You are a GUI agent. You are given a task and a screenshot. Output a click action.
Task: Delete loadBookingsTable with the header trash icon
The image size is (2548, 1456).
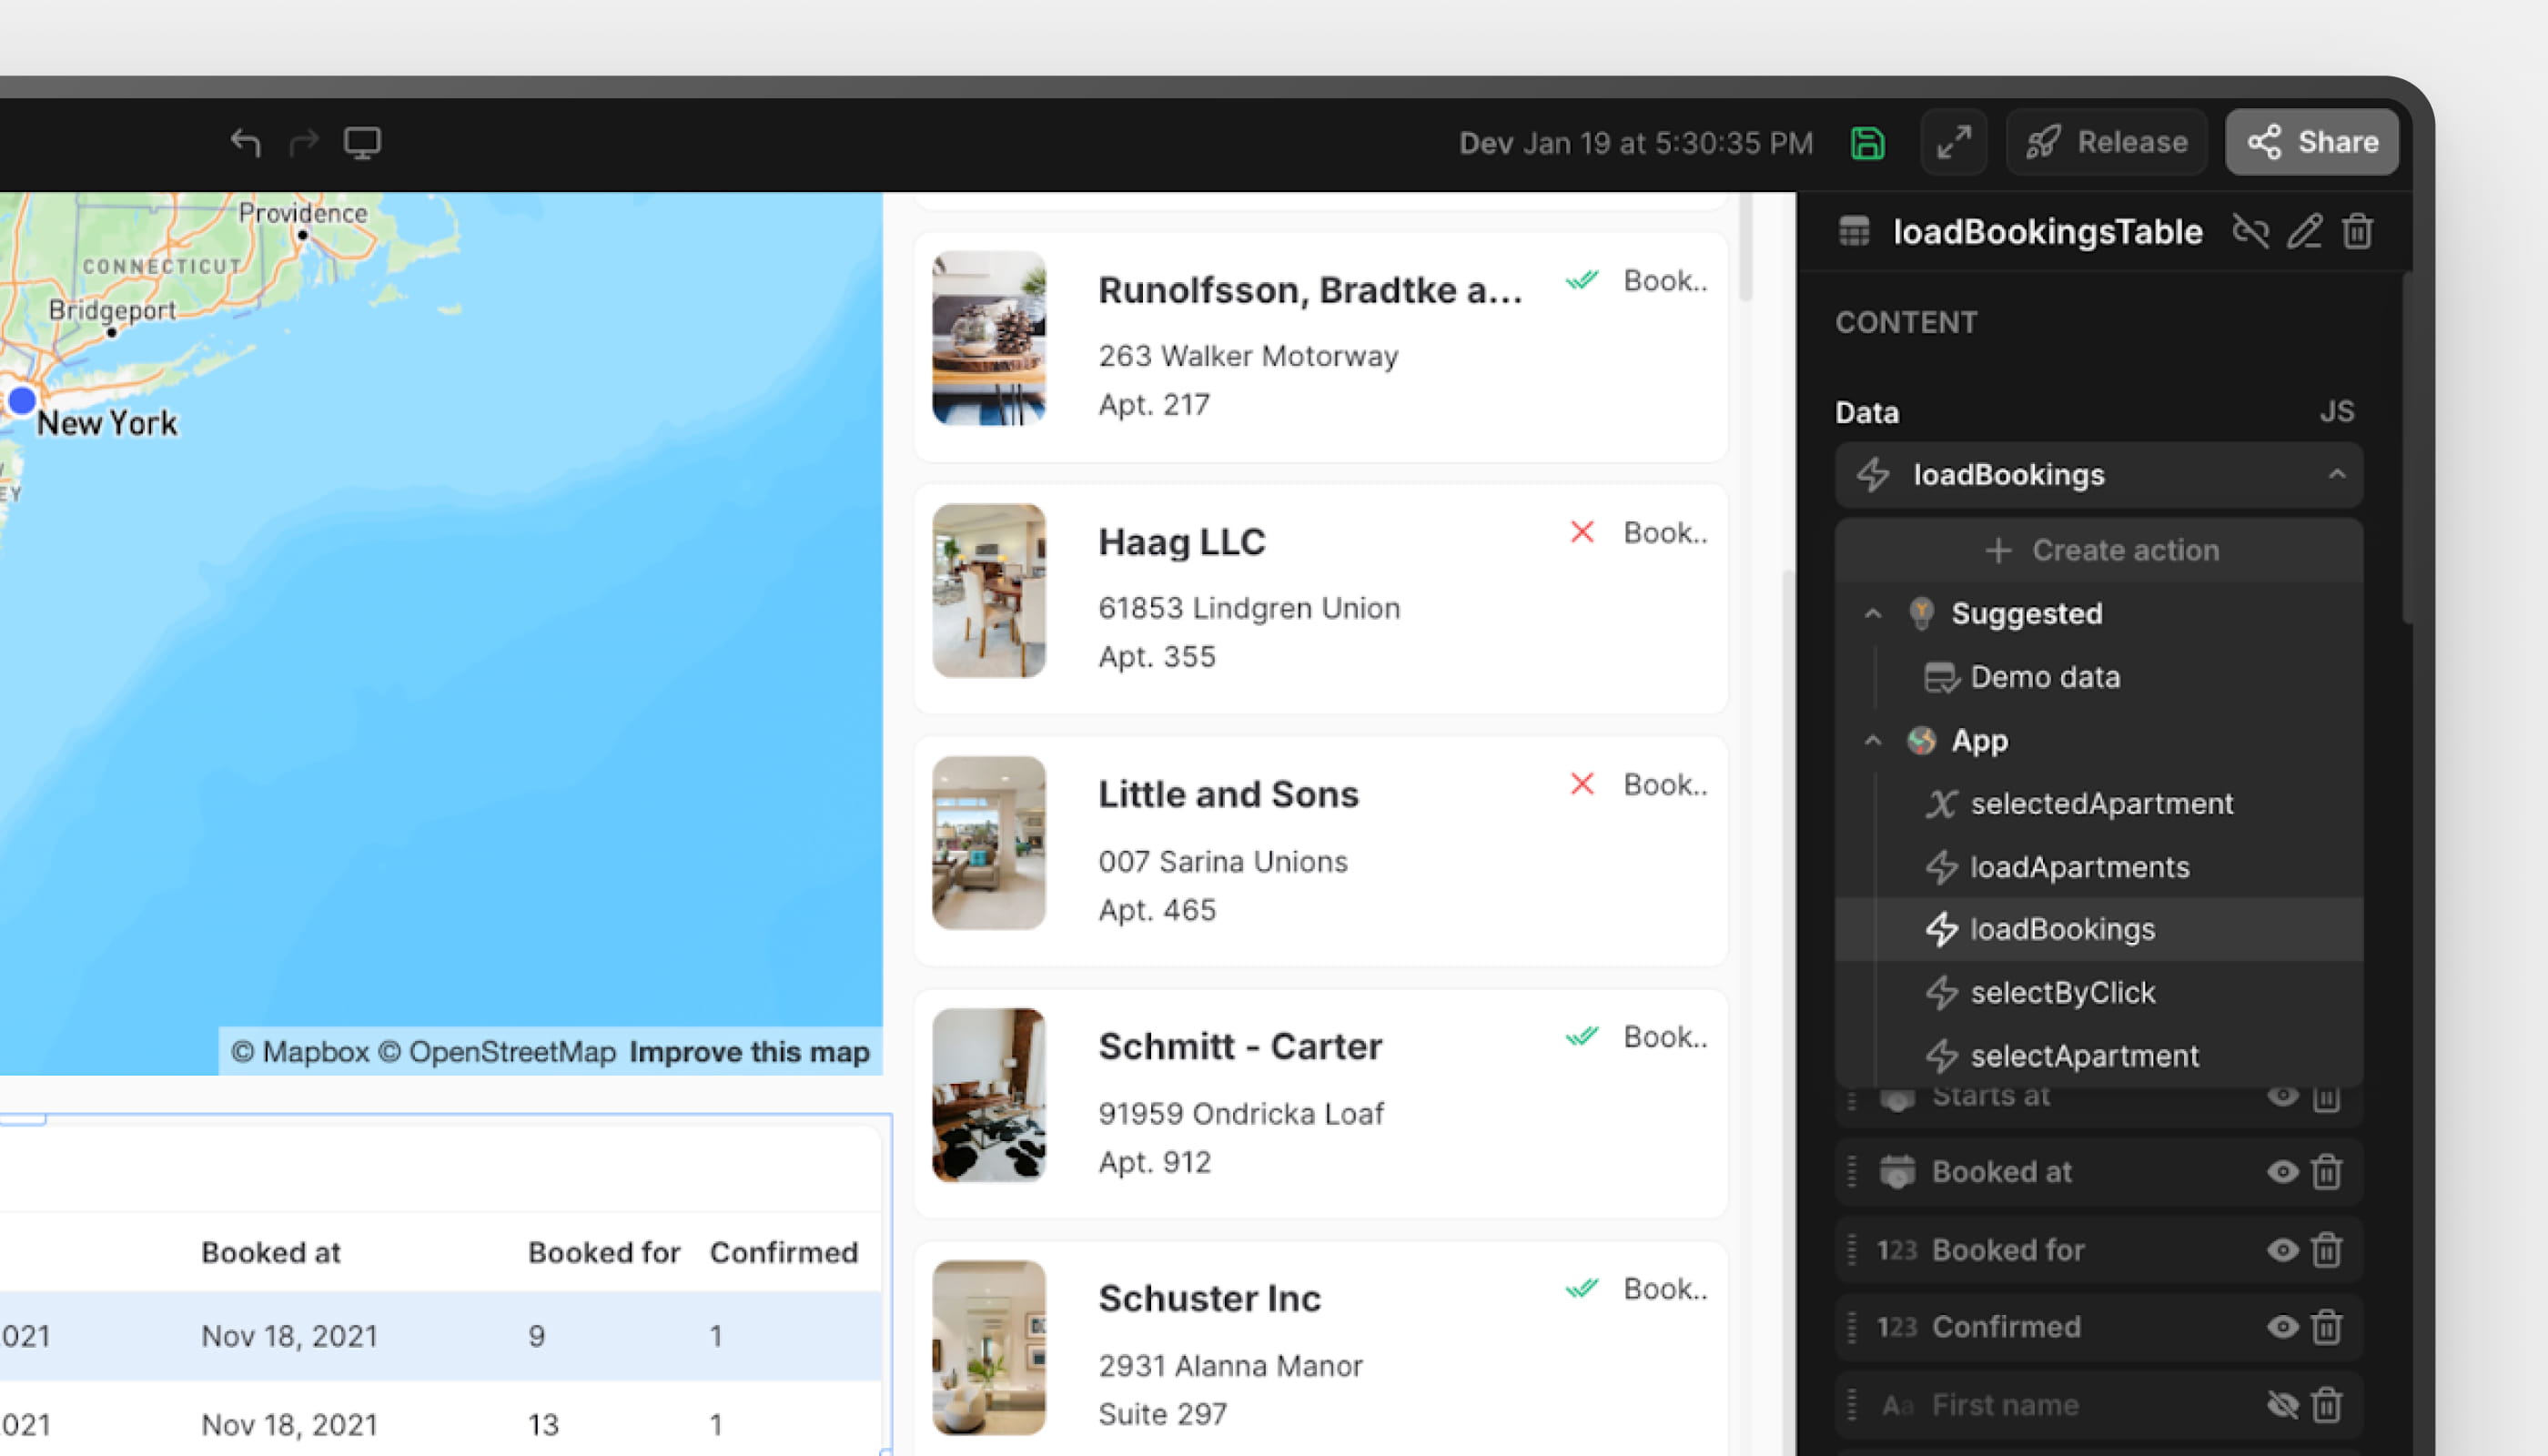click(x=2357, y=232)
